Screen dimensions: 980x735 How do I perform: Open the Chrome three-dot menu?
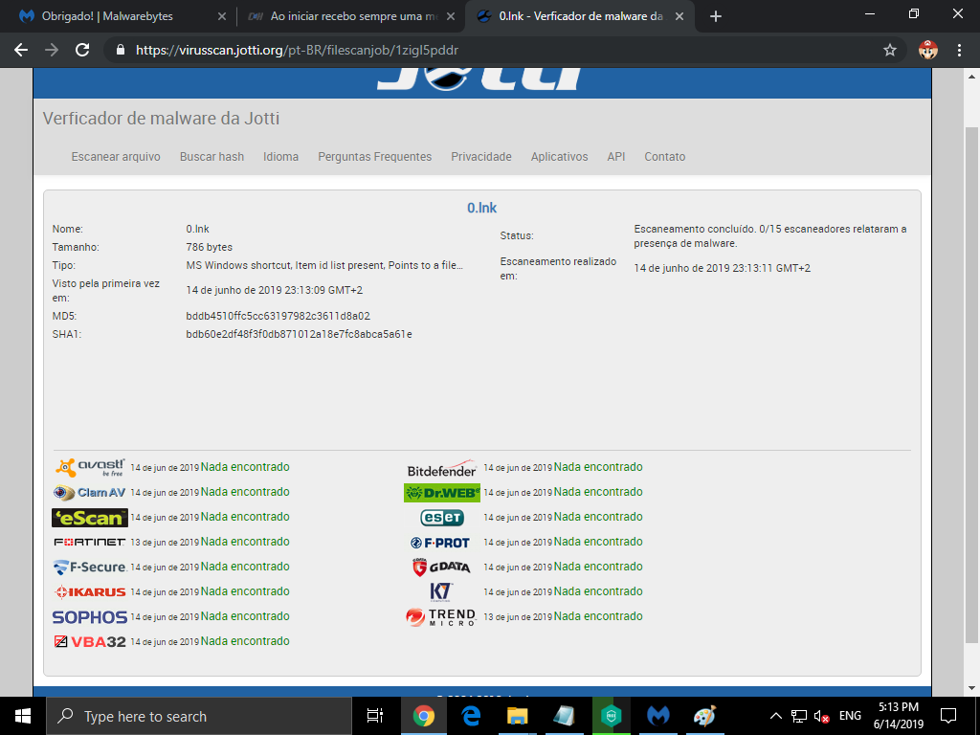pos(959,50)
